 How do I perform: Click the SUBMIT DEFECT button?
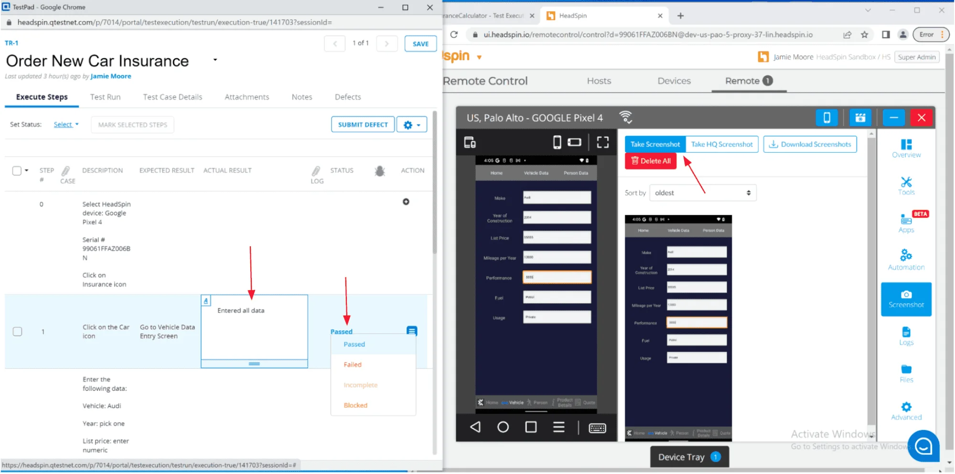tap(363, 125)
